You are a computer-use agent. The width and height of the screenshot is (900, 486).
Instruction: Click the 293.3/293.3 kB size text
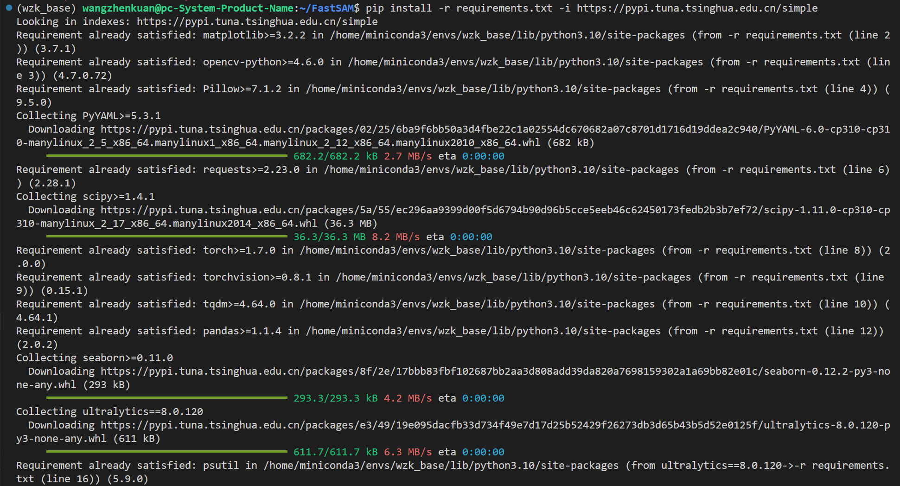(x=336, y=398)
